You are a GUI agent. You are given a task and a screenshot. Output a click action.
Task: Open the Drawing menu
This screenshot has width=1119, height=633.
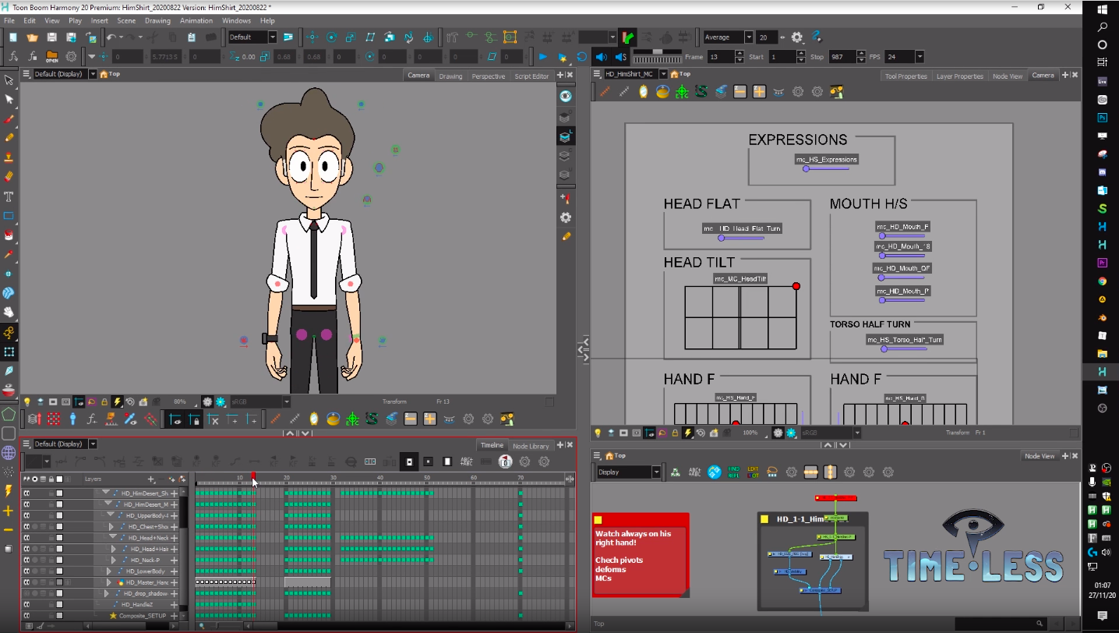coord(157,20)
